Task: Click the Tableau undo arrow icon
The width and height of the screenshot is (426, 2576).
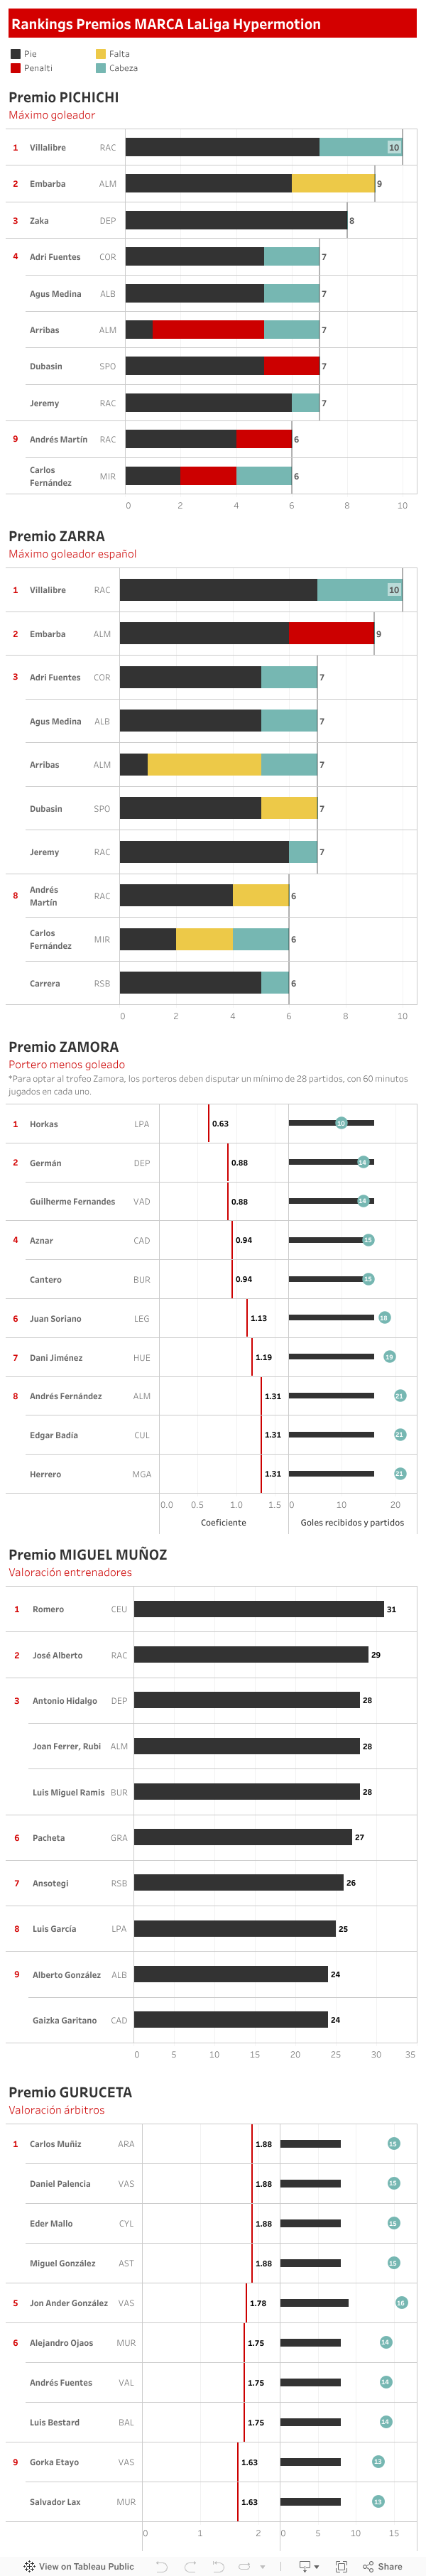Action: tap(162, 2566)
